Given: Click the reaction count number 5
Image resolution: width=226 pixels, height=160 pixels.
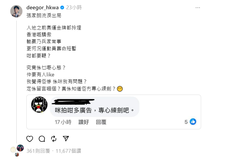Looking at the screenshot, I should tap(186, 122).
